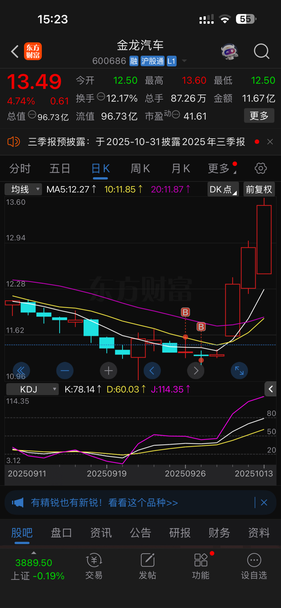Open 资料 profile tab
This screenshot has width=281, height=608.
pyautogui.click(x=259, y=533)
